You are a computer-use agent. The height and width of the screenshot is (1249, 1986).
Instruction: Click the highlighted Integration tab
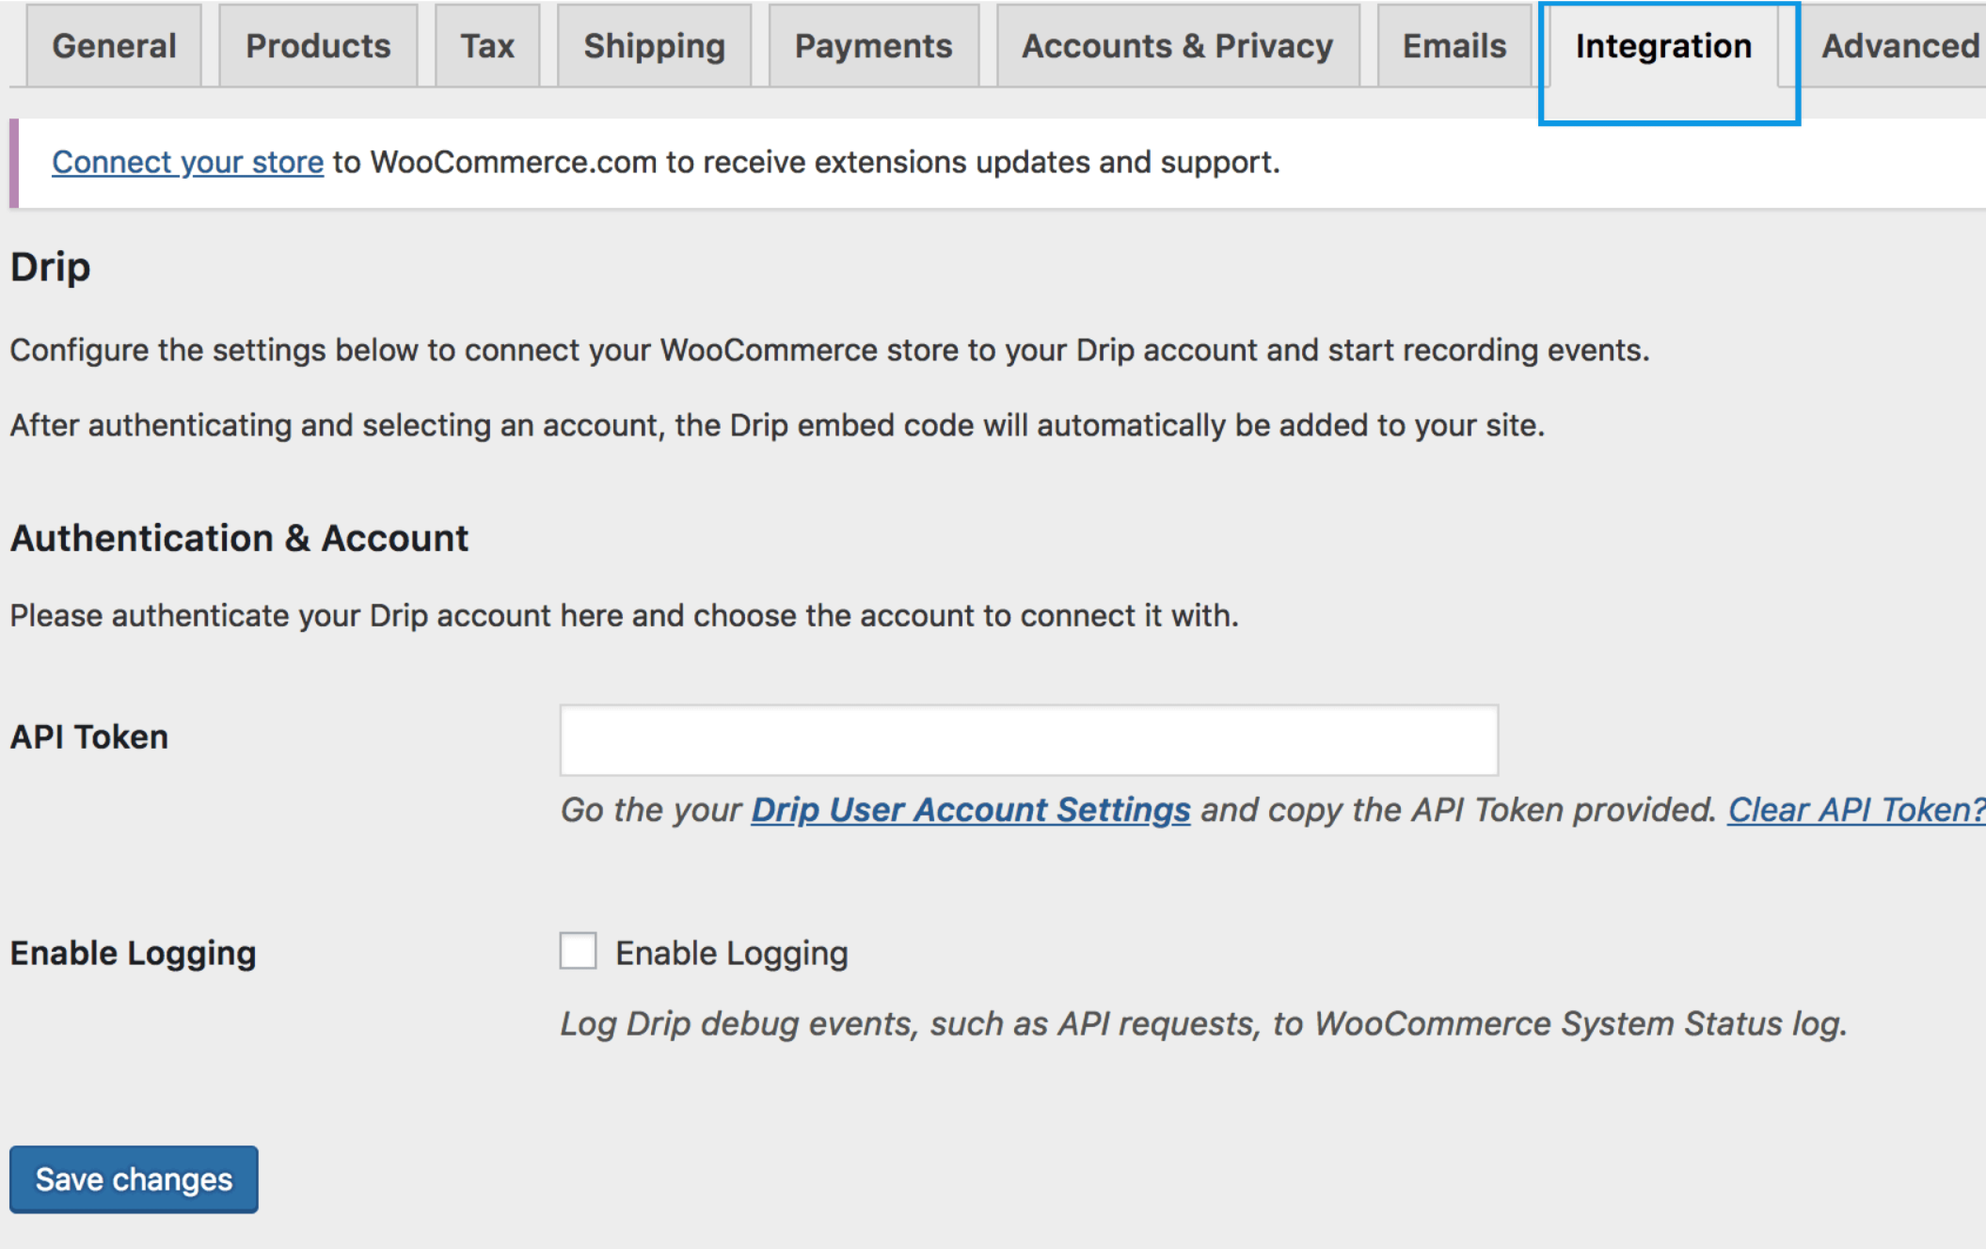[1663, 45]
